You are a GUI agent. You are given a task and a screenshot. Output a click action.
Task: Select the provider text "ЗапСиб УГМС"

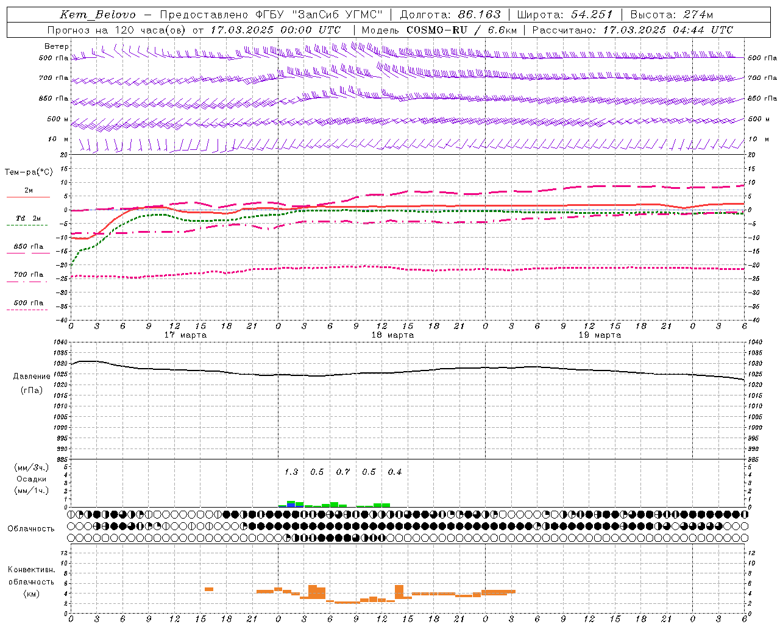click(x=337, y=15)
